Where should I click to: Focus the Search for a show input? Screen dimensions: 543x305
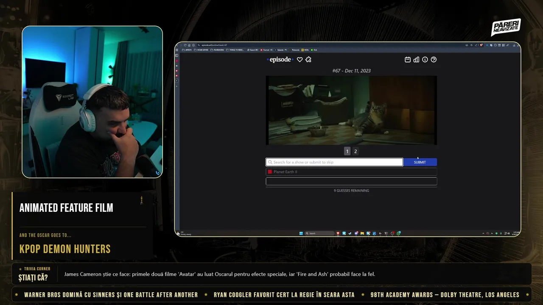[334, 162]
